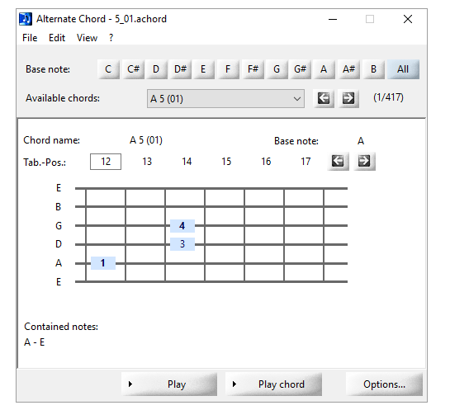
Task: Click the B string label
Action: (x=59, y=207)
